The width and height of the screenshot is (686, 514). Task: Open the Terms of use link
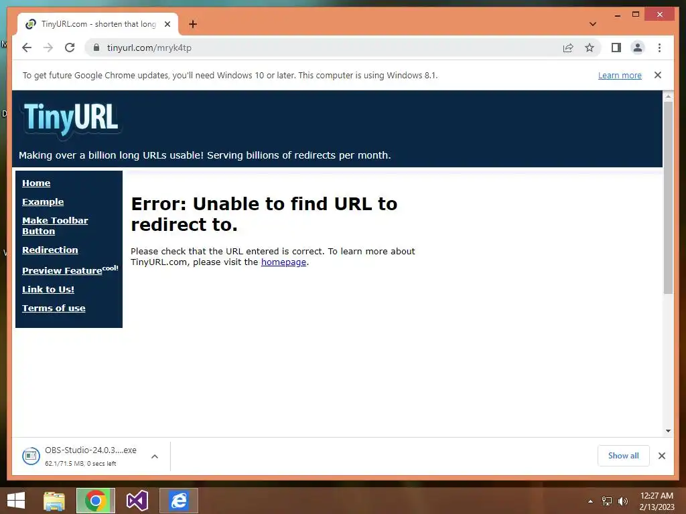[x=54, y=308]
